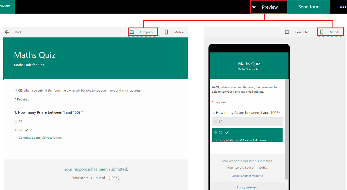Screen dimensions: 347x190
Task: Select radio option 10 in computer view
Action: (16, 121)
